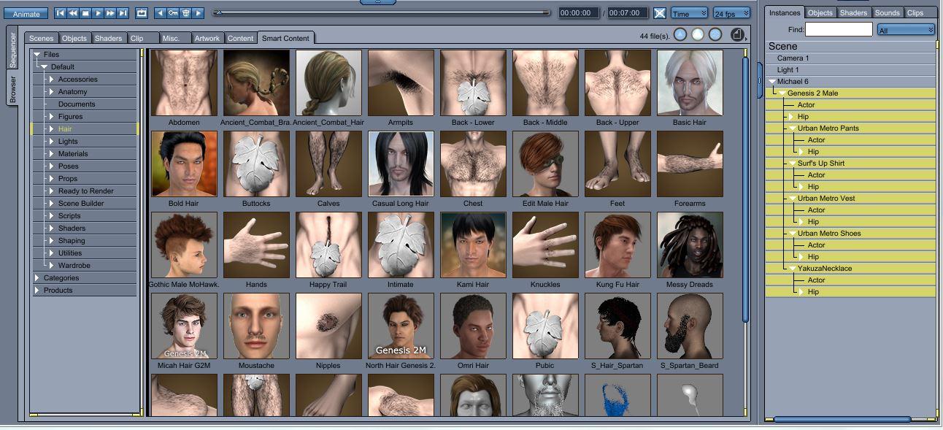Click the scene panel horizontal scrollbar

point(842,420)
